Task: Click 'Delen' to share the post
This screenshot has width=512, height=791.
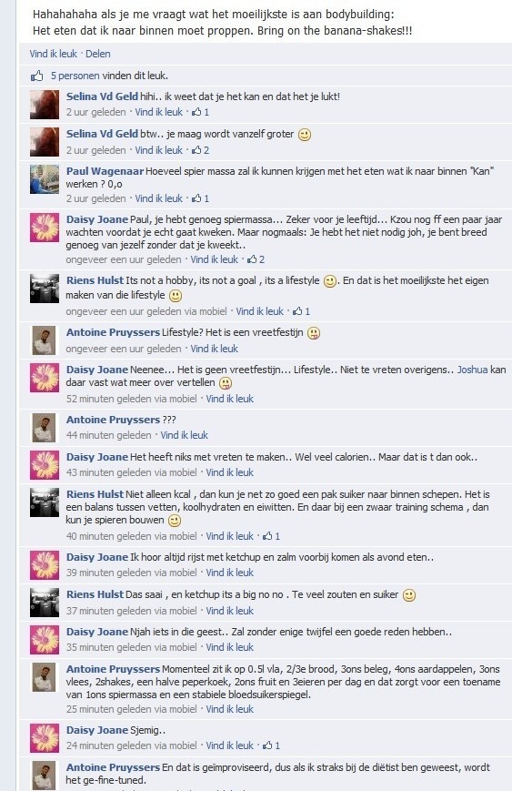Action: [x=98, y=54]
